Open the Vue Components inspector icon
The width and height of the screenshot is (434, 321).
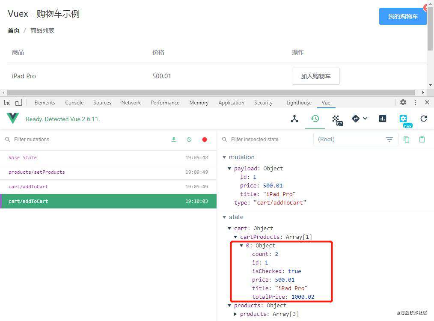[x=294, y=119]
